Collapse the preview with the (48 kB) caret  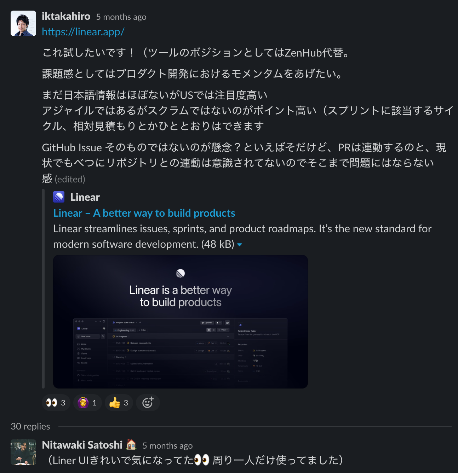coord(240,245)
